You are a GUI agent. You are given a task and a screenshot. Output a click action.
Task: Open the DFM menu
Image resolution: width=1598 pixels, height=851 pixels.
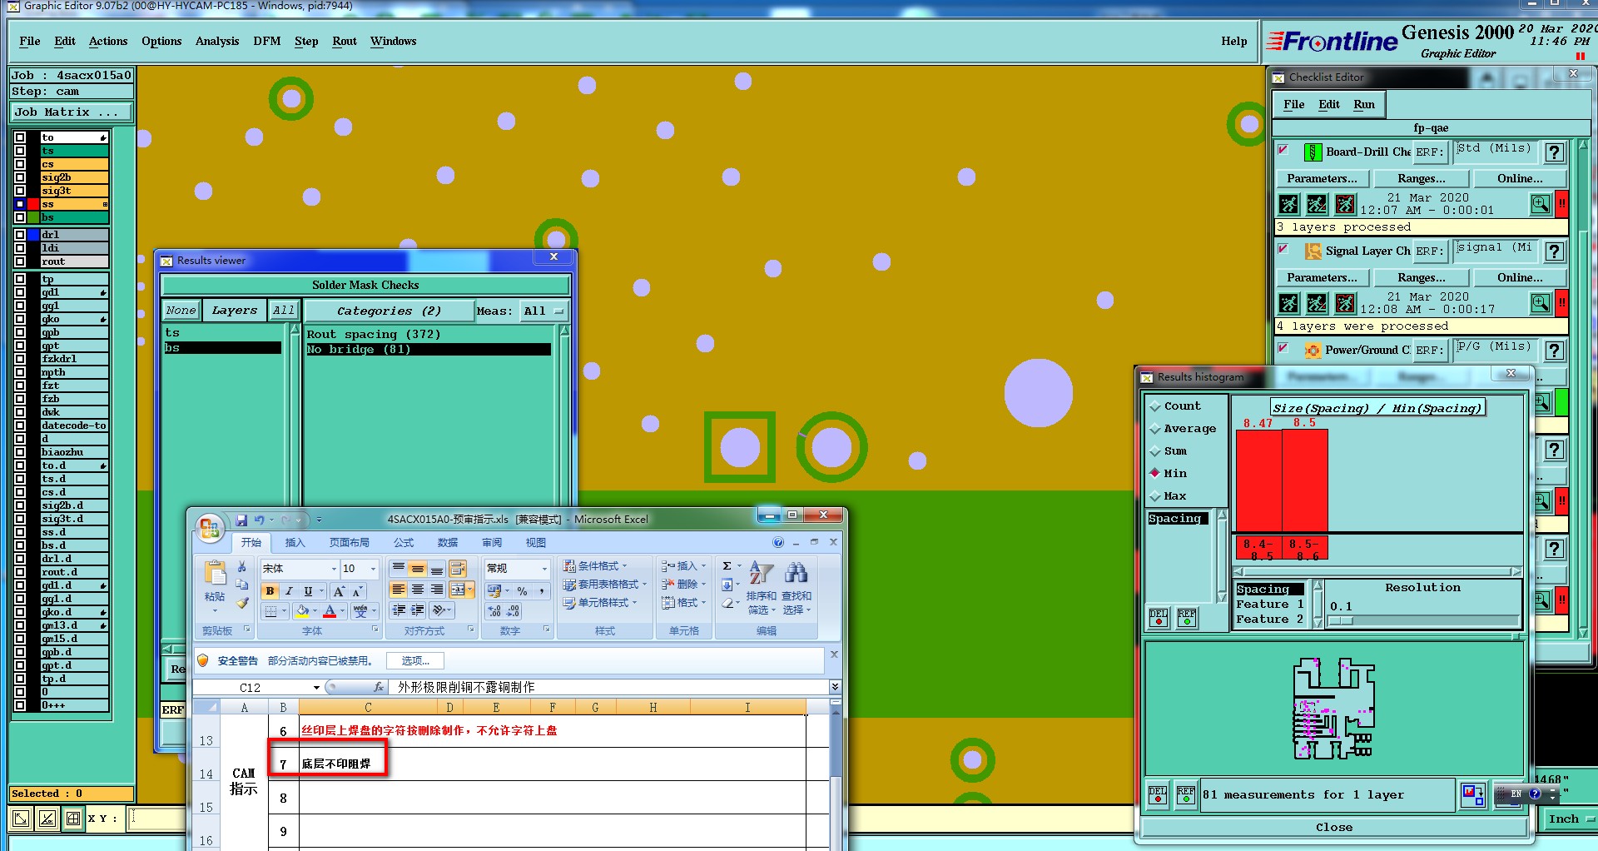coord(267,41)
